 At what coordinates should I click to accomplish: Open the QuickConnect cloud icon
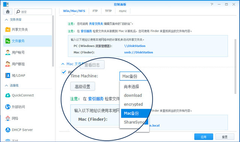(x=7, y=95)
